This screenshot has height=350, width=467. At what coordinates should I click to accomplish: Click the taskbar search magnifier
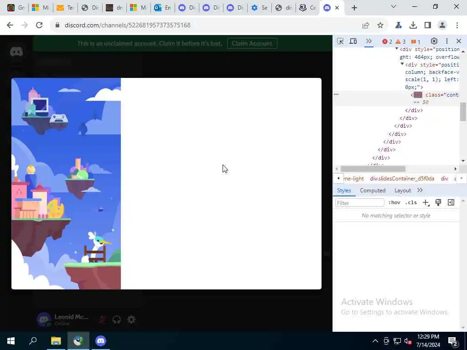coord(33,341)
